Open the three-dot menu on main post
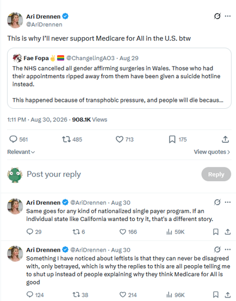Viewport: 236px width, 301px height. tap(228, 16)
